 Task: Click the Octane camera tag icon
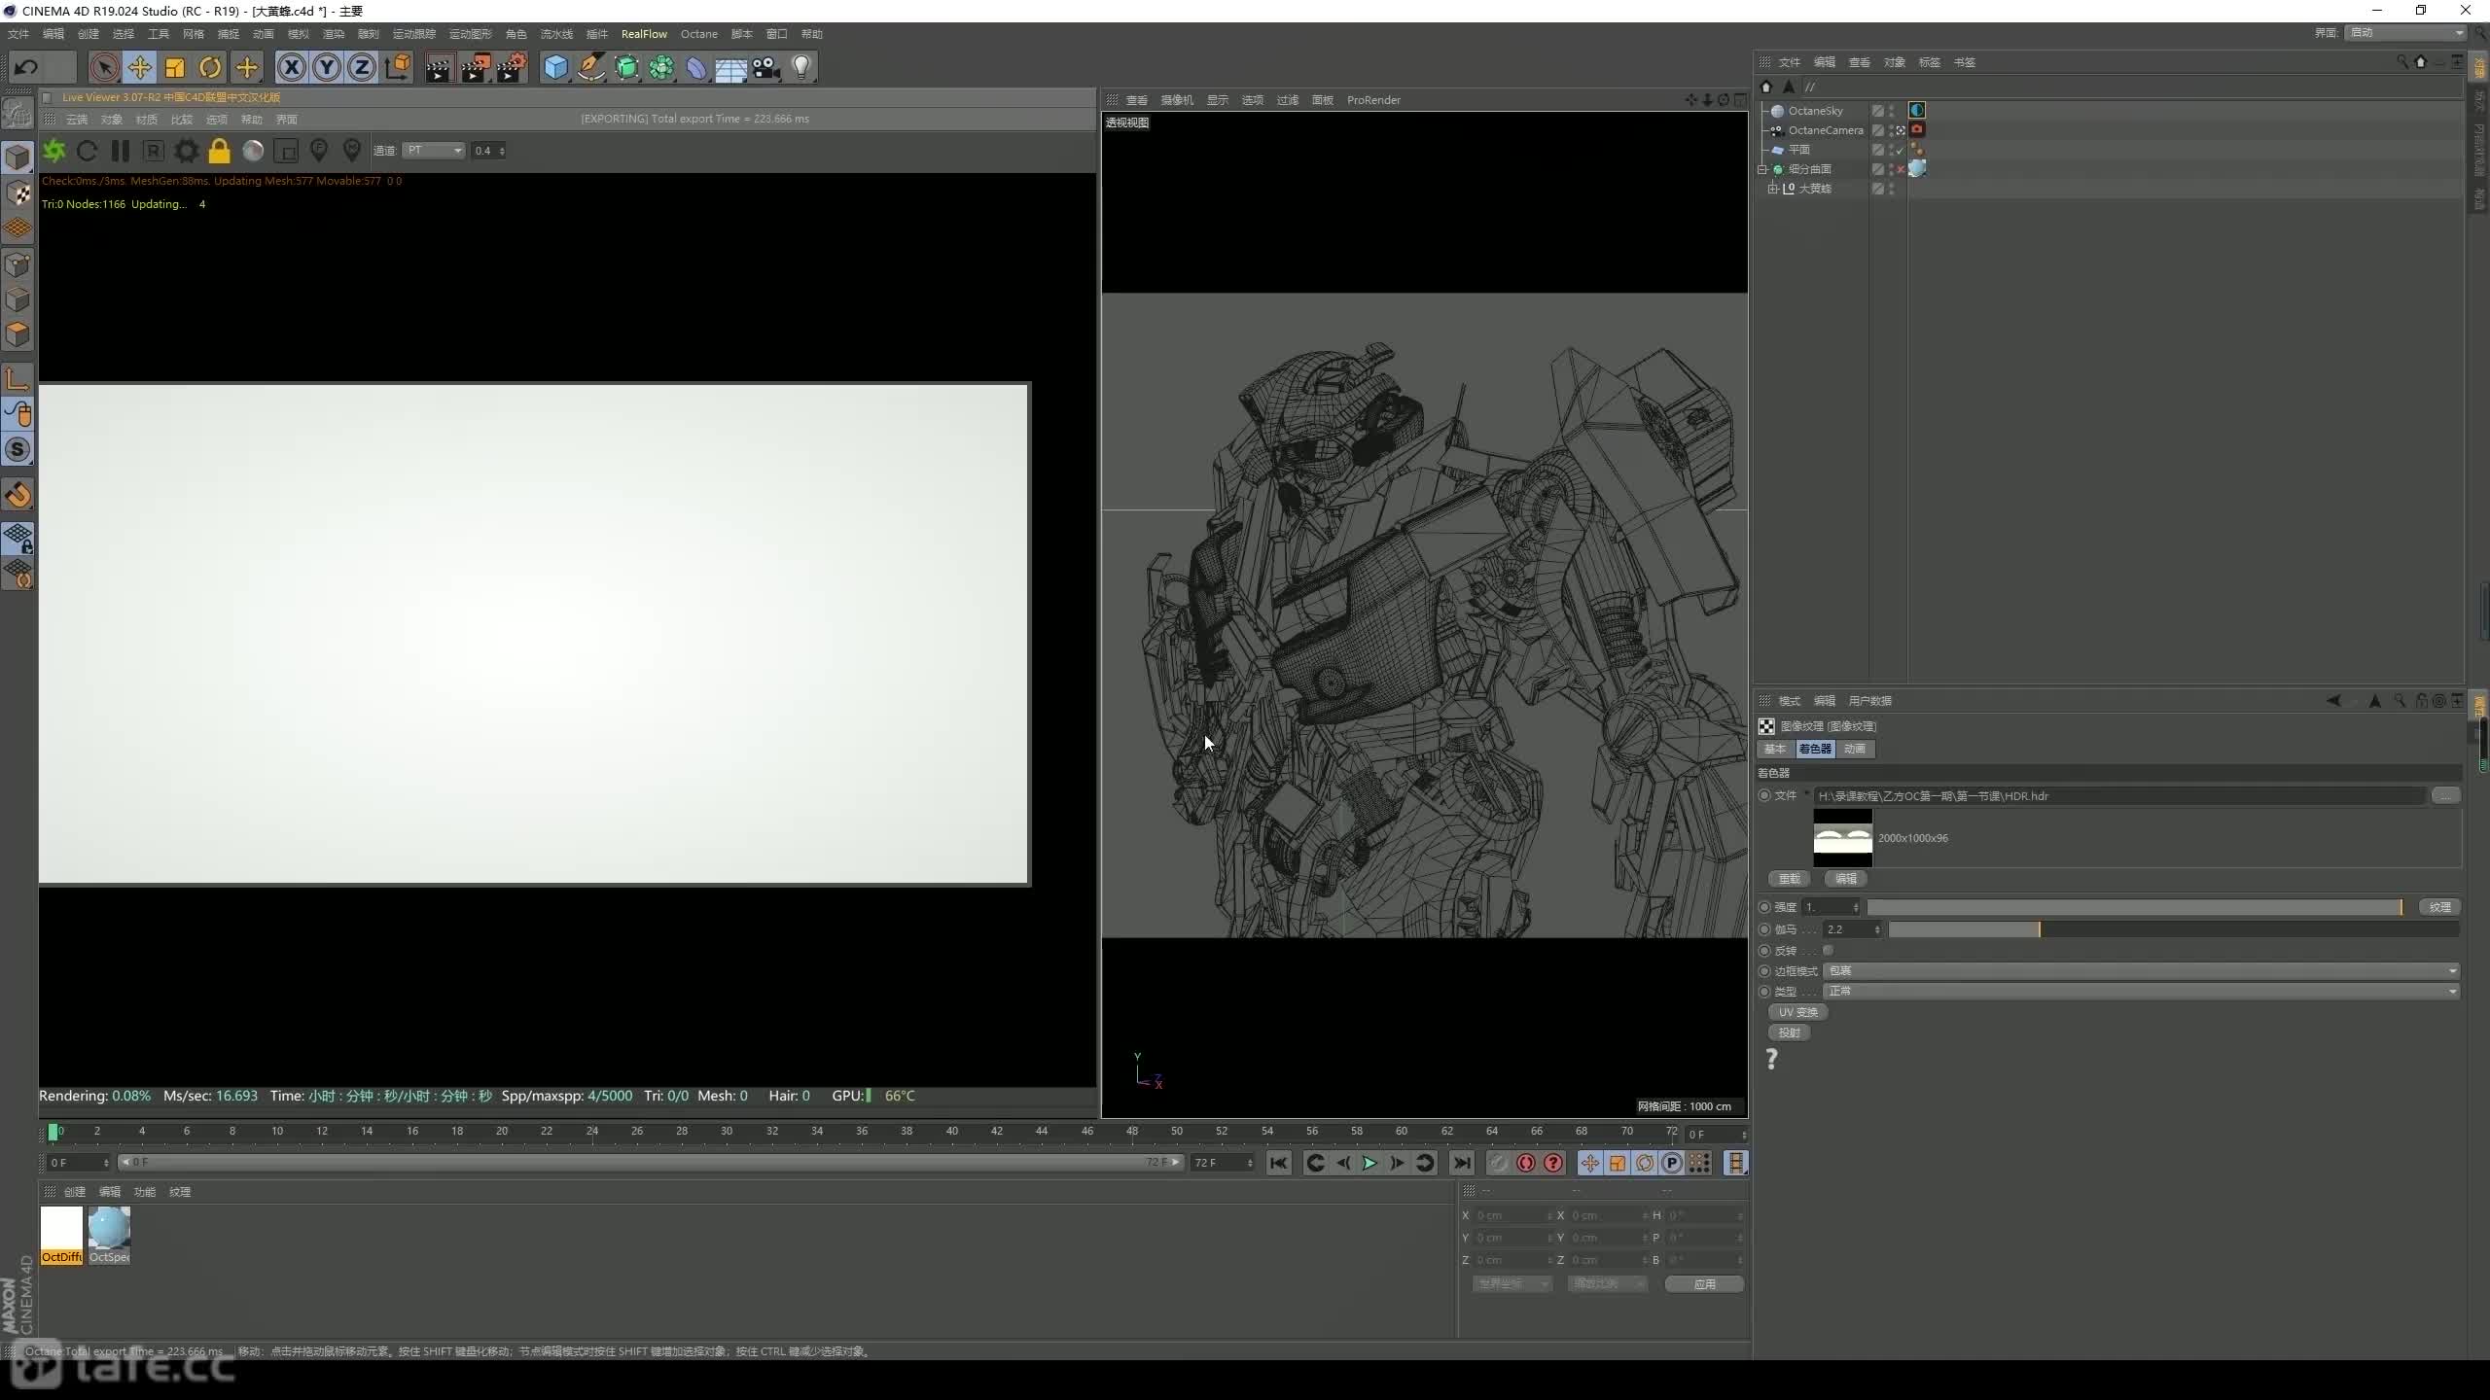(x=1917, y=129)
